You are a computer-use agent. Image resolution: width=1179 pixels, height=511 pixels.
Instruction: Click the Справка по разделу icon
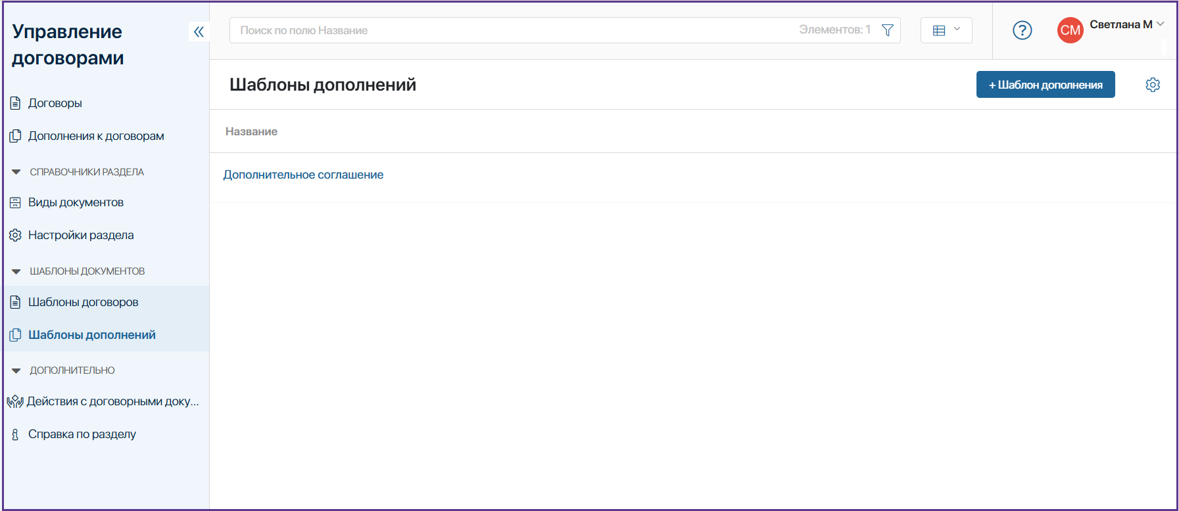pyautogui.click(x=15, y=434)
